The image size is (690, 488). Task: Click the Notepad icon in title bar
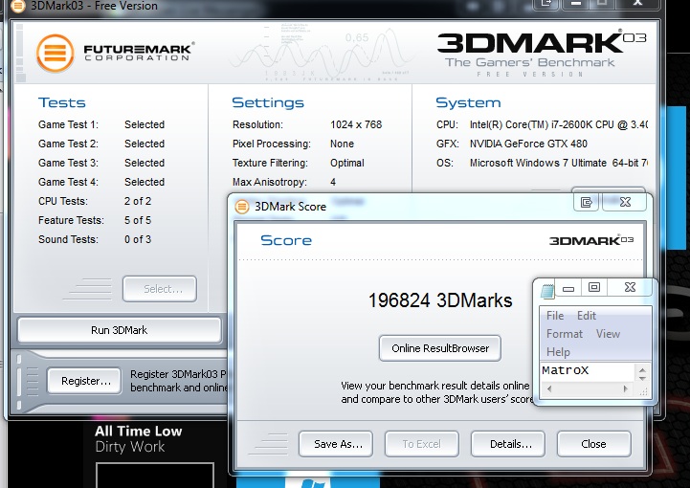[x=547, y=288]
